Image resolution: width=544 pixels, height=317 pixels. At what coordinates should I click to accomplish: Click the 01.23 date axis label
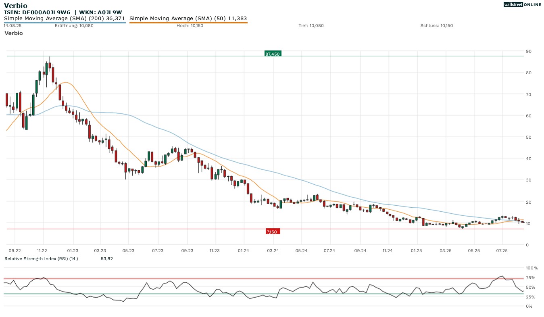coord(73,250)
